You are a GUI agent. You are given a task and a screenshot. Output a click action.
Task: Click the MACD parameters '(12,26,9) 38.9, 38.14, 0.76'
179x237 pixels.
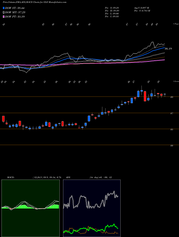click(x=47, y=177)
